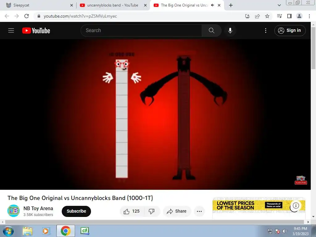
Task: Switch to the Sleepycat tab
Action: [38, 5]
